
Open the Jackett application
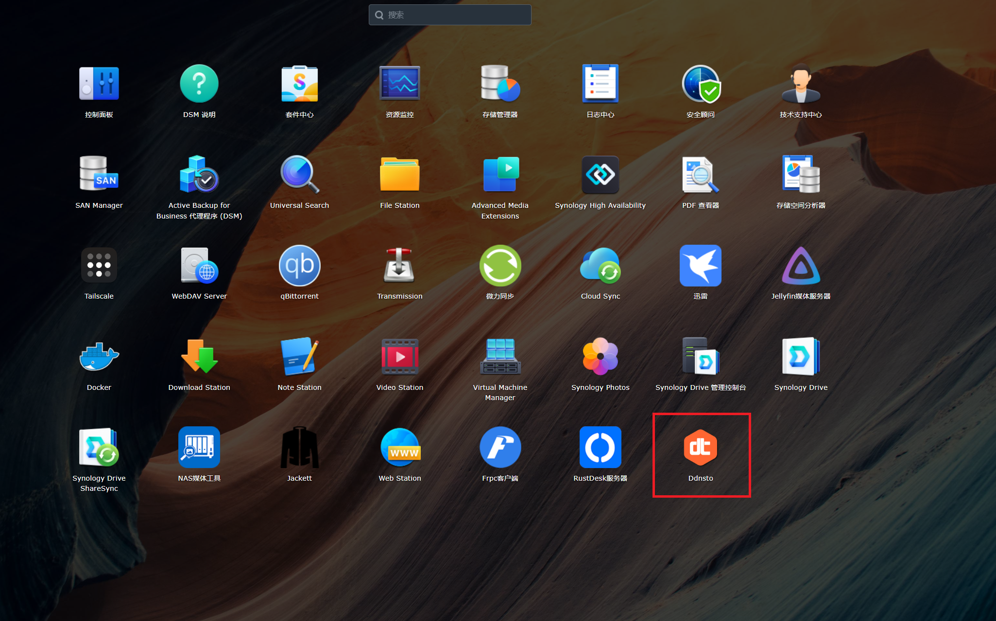299,448
